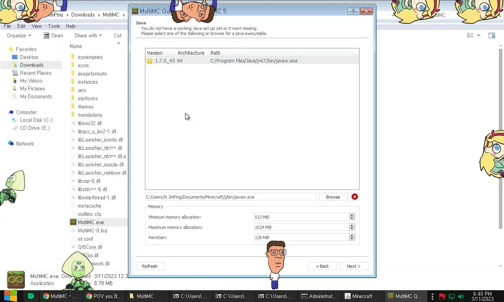Click the large MultiMC.exe icon in the details pane
This screenshot has height=302, width=504.
(x=16, y=280)
